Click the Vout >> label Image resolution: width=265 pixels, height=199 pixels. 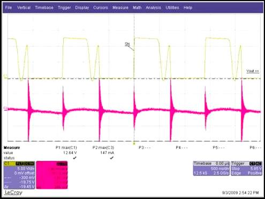coord(253,71)
